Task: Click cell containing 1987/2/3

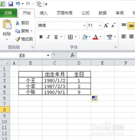Action: (55, 86)
